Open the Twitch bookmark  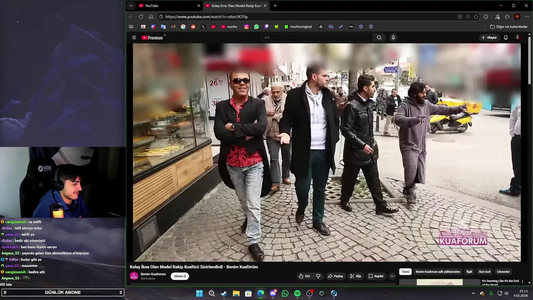[266, 27]
